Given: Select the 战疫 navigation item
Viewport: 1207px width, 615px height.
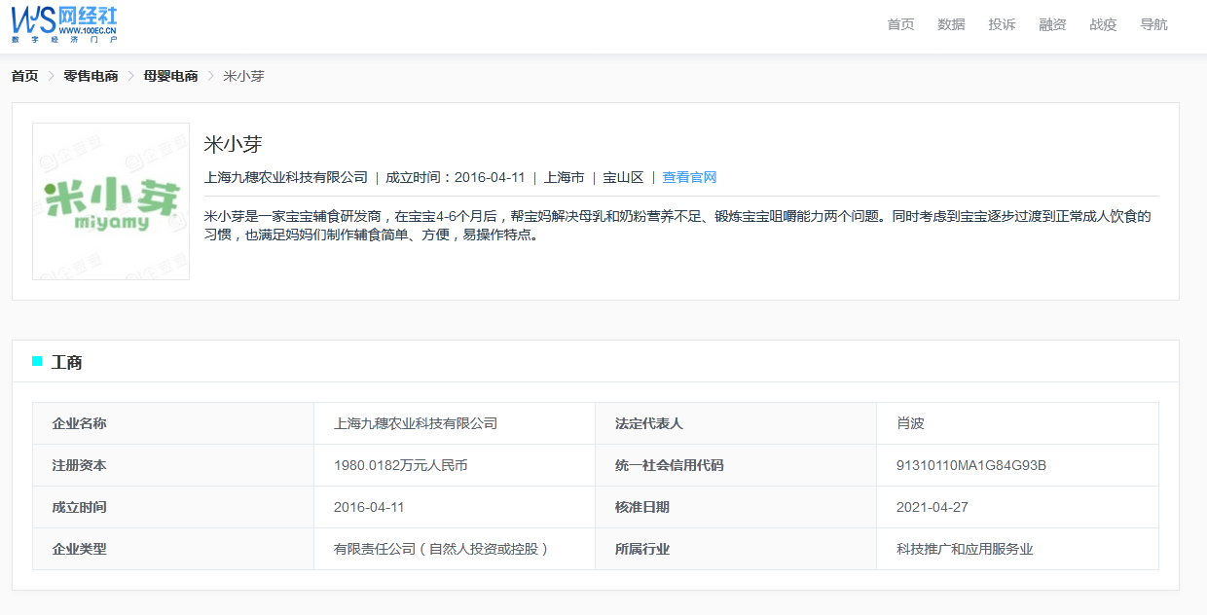Looking at the screenshot, I should (x=1103, y=24).
